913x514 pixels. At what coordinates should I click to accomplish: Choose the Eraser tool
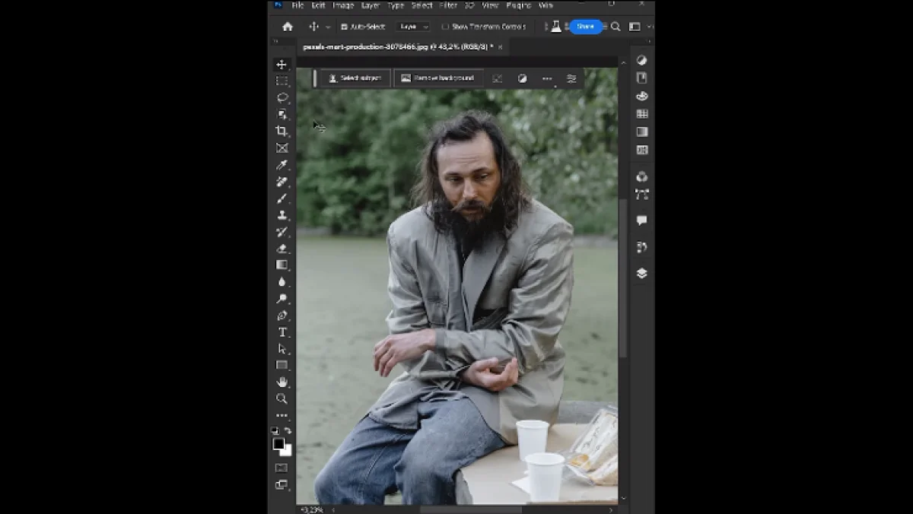point(282,249)
